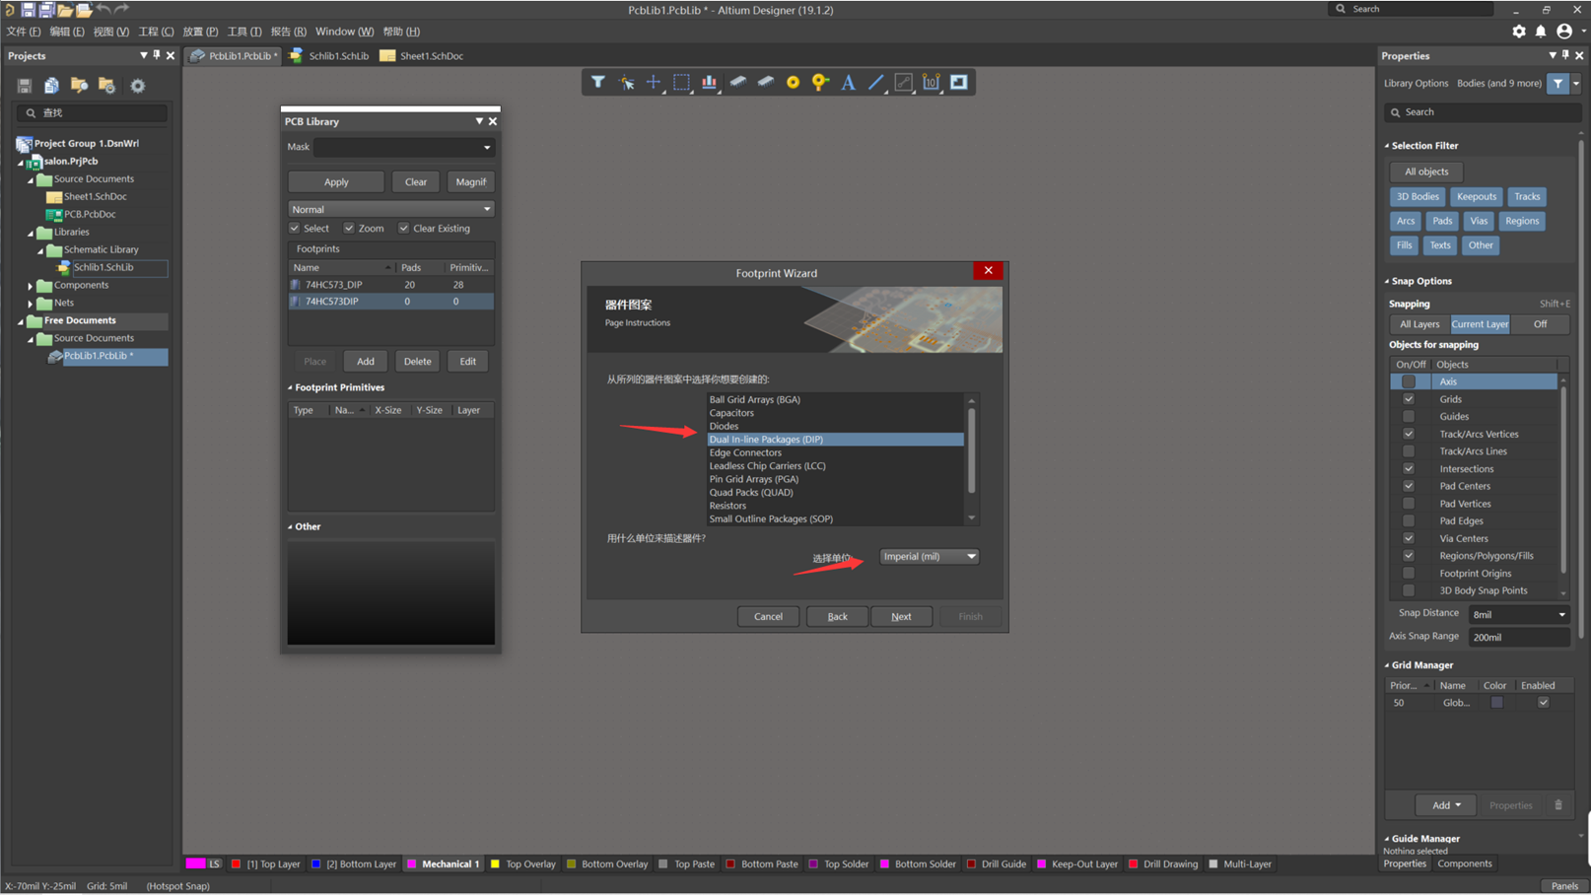Click the Properties panel filter icon
Screen dimensions: 1591x895
tap(1558, 84)
